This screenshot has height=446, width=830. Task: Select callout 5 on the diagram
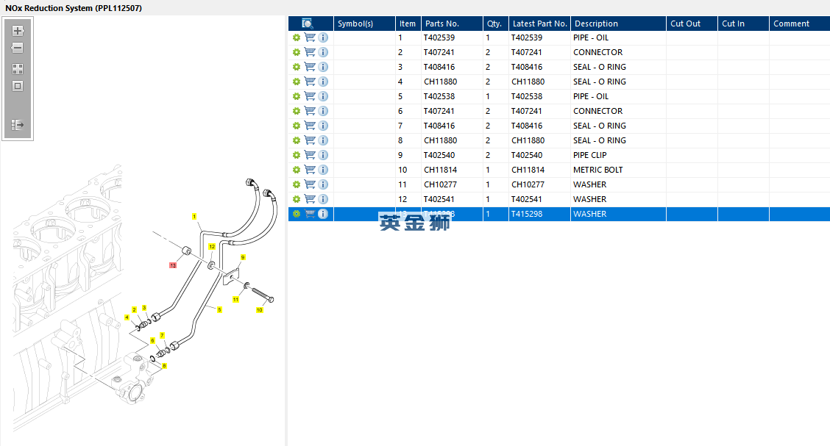pyautogui.click(x=219, y=309)
